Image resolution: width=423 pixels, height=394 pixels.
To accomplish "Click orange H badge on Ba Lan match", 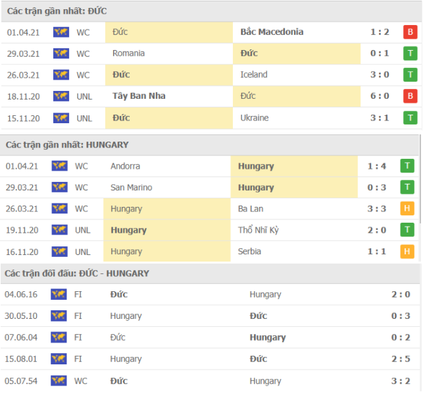I will (x=407, y=209).
